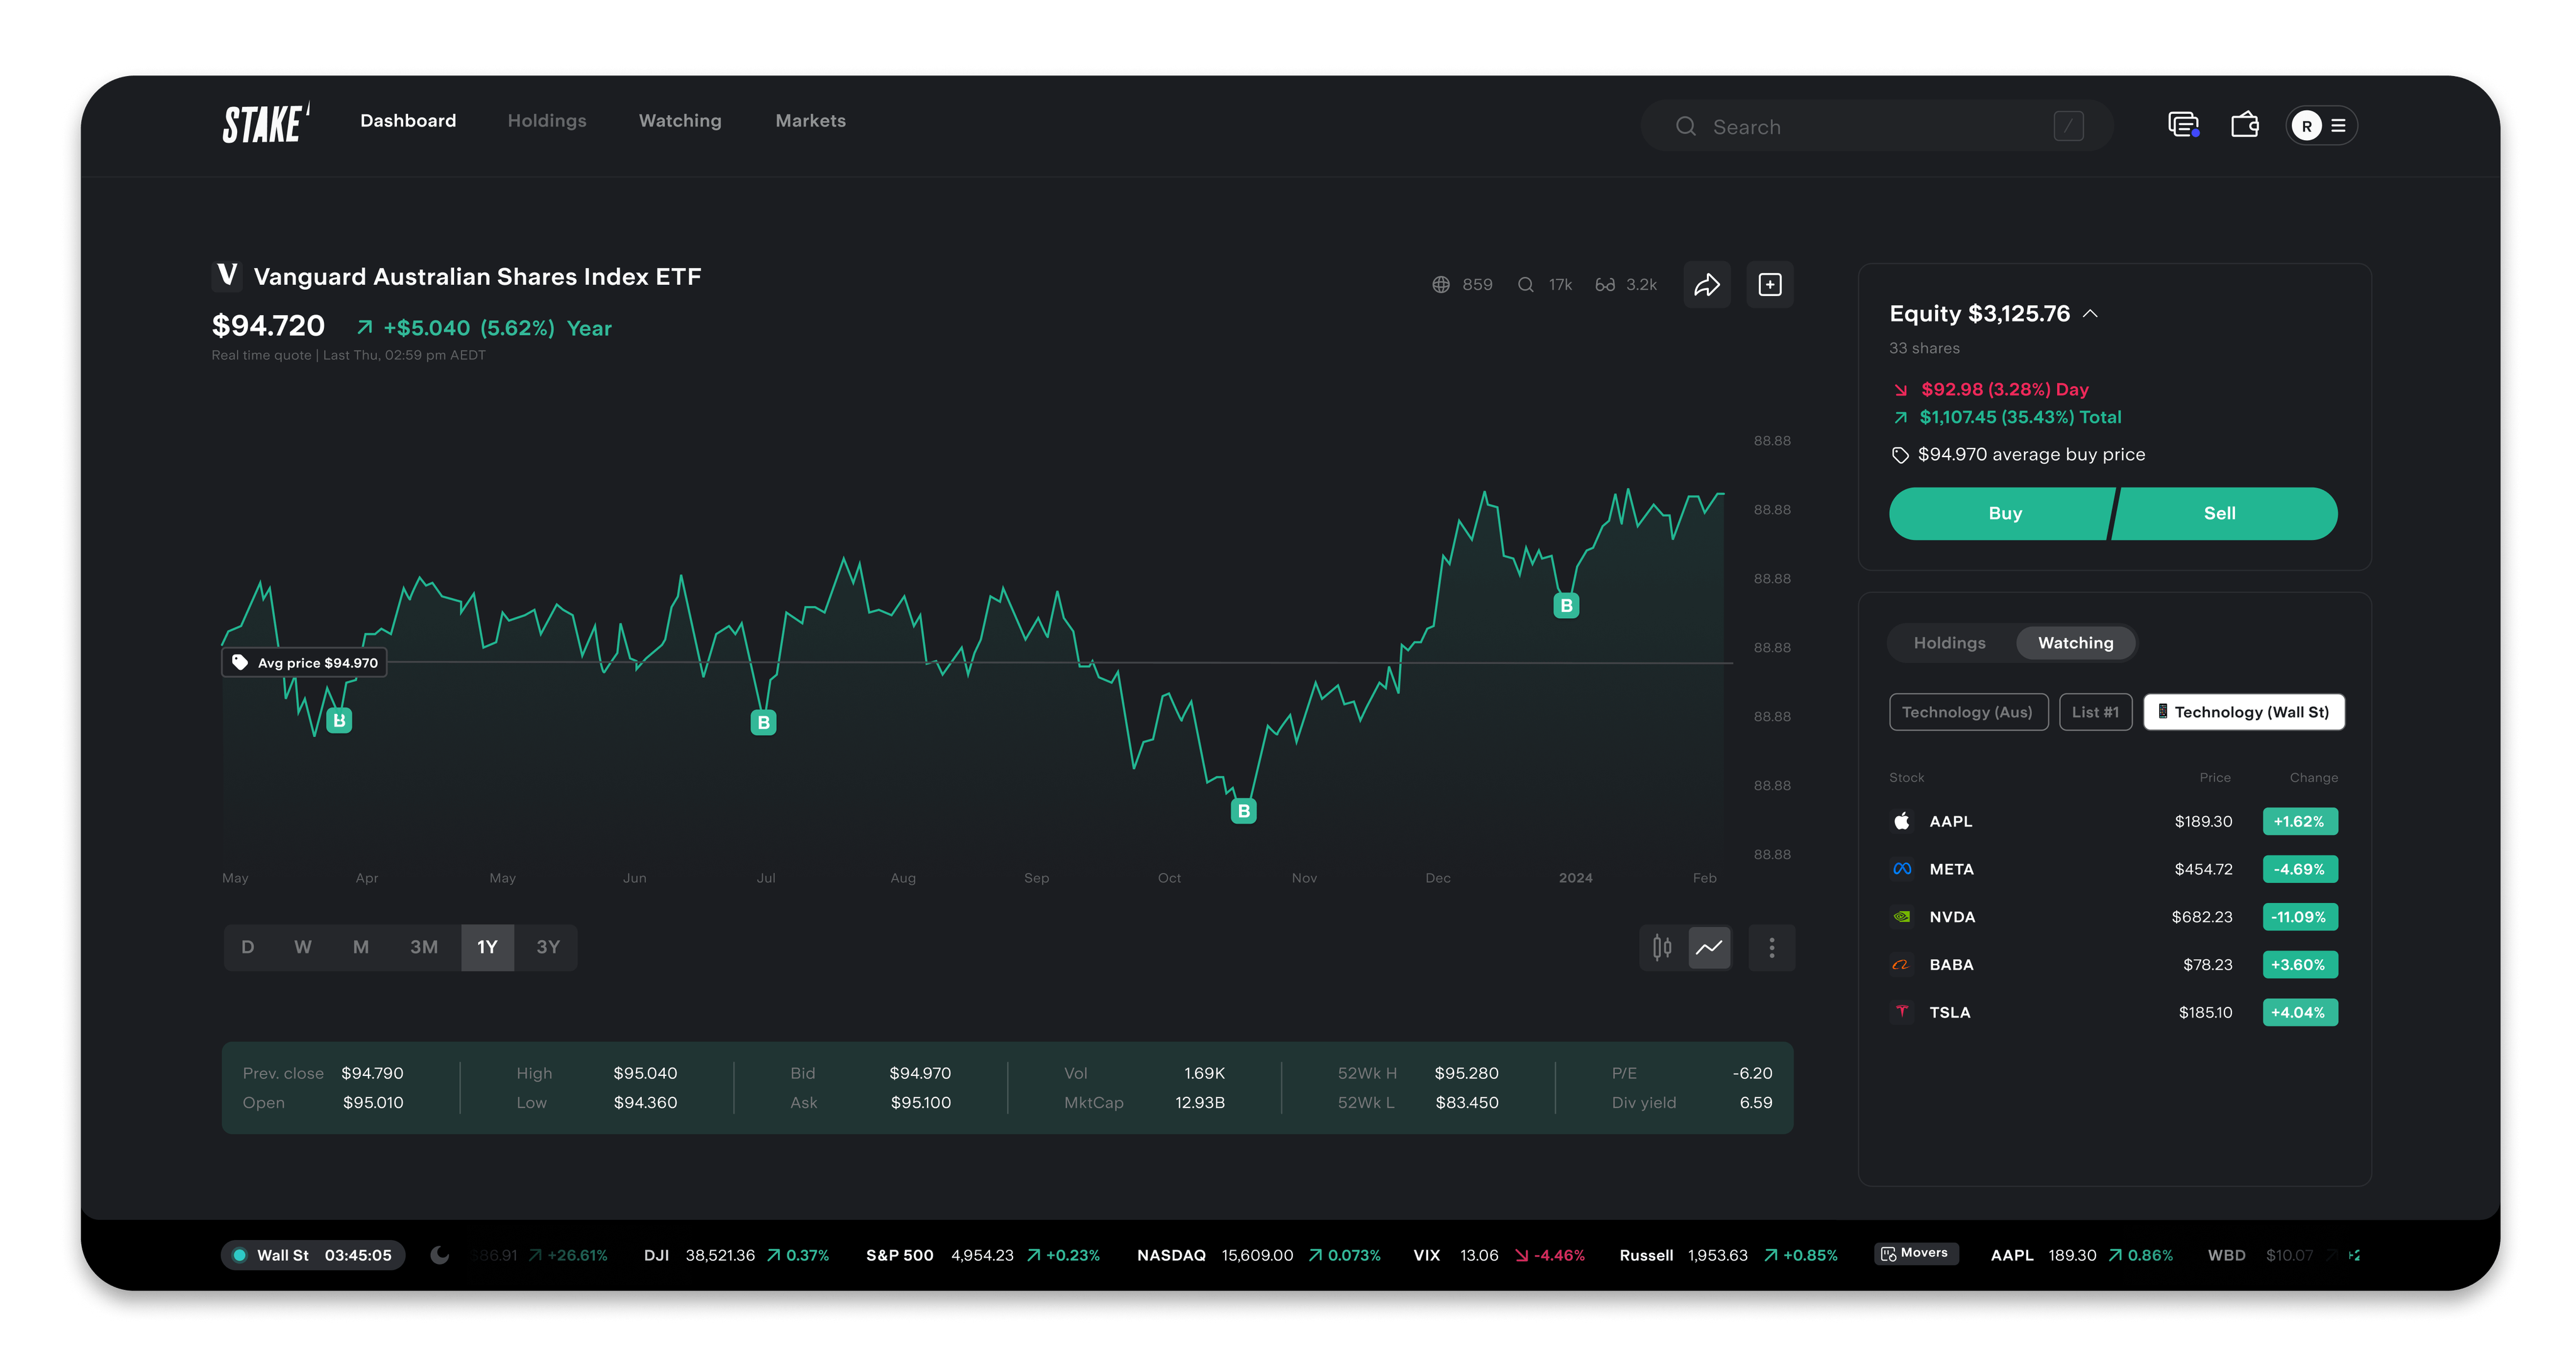Toggle the moon dark mode icon
Screen dimensions: 2576x1369
click(439, 1255)
